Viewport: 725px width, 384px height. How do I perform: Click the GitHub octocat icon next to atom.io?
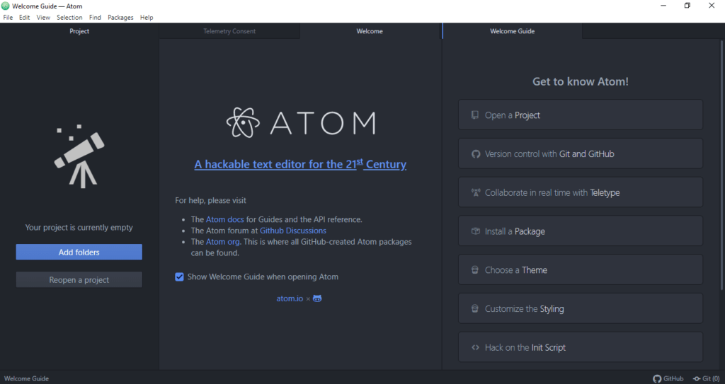point(317,298)
